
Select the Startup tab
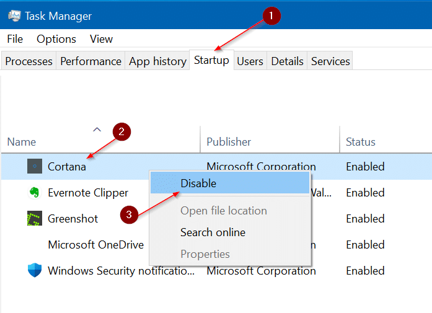211,60
